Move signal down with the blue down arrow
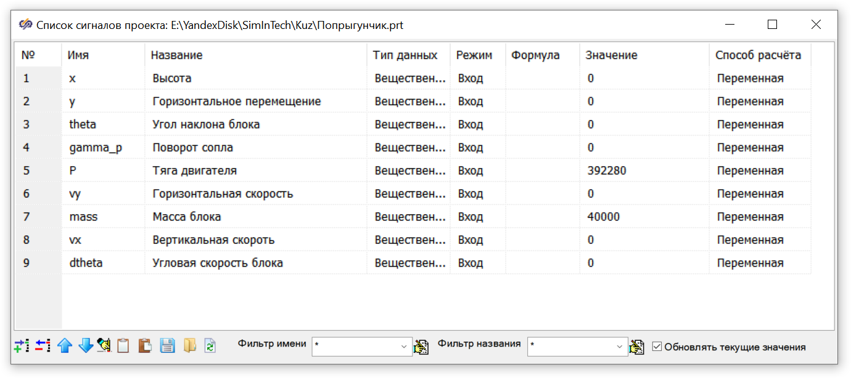Image resolution: width=851 pixels, height=378 pixels. 86,346
